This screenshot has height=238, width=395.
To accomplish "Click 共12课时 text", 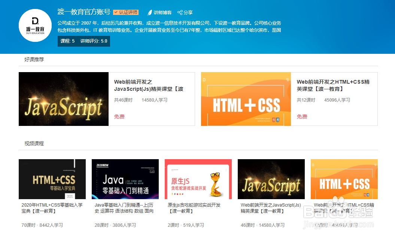I will [x=306, y=100].
